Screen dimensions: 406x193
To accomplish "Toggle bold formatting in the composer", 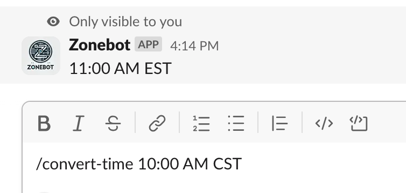I will click(x=44, y=123).
